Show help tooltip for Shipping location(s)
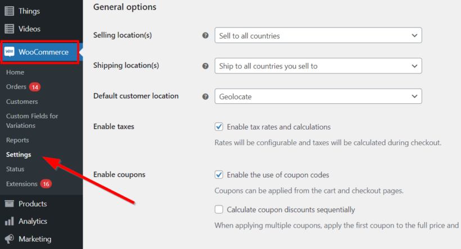Screen dimensions: 461x249 (x=205, y=66)
